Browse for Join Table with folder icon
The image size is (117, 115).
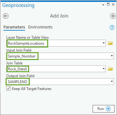tap(110, 69)
